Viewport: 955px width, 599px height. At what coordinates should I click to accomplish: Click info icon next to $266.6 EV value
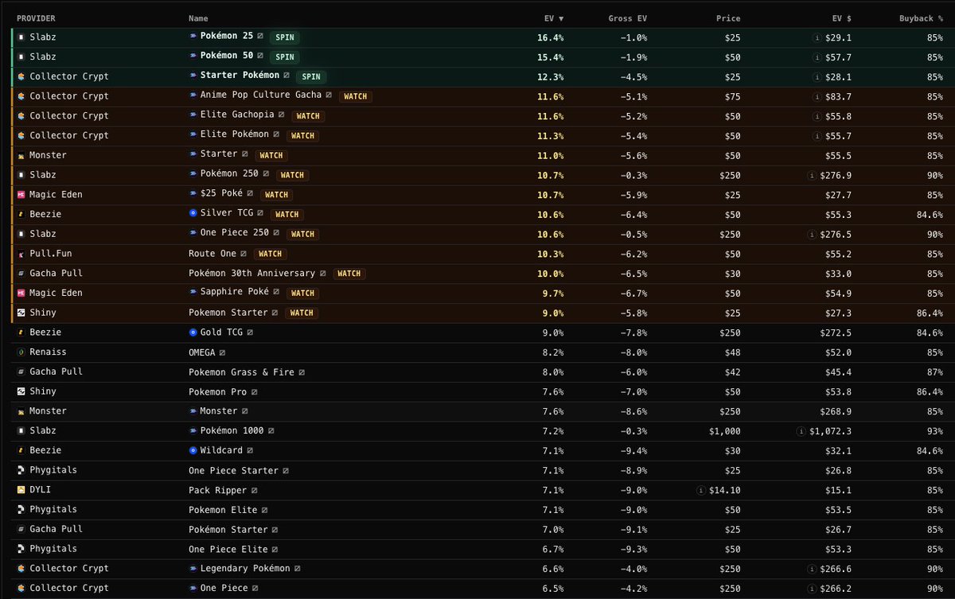pos(810,569)
